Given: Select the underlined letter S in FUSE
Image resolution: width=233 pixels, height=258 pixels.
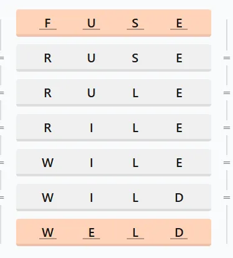Looking at the screenshot, I should point(135,23).
